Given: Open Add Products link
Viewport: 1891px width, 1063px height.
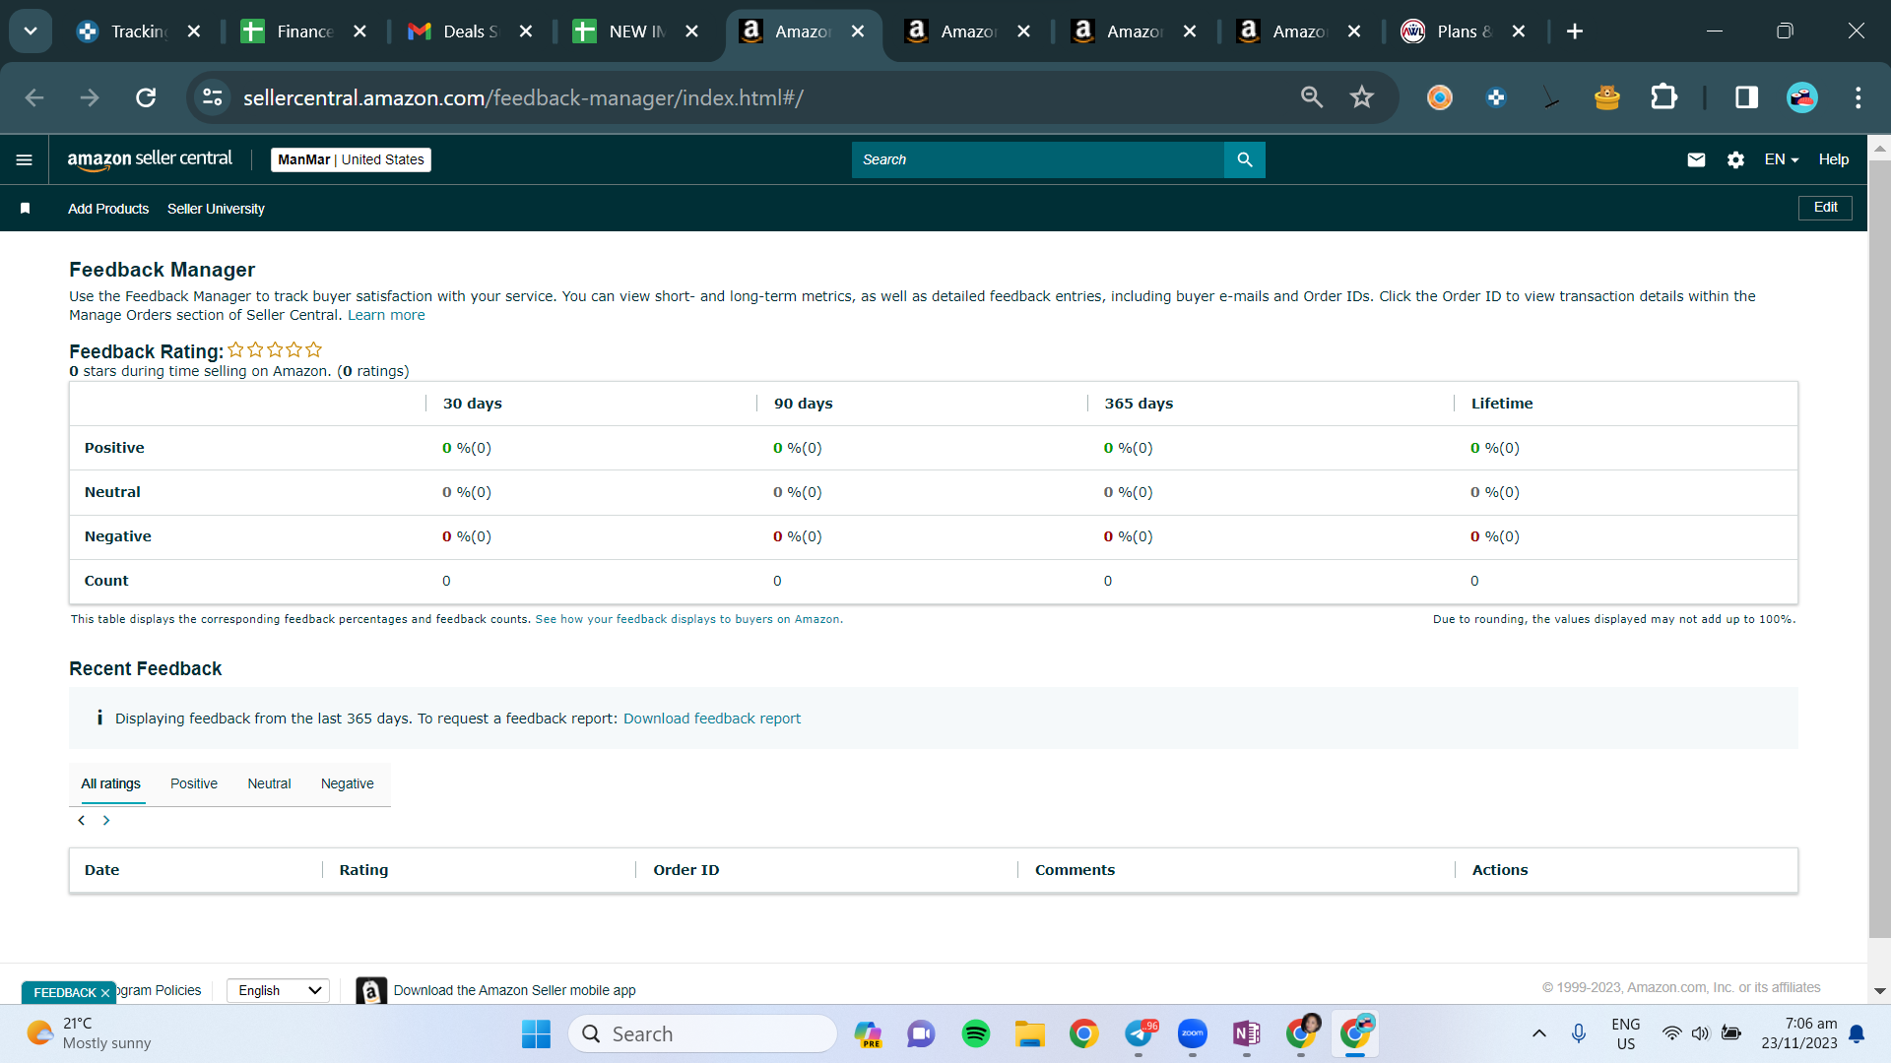Looking at the screenshot, I should (108, 209).
